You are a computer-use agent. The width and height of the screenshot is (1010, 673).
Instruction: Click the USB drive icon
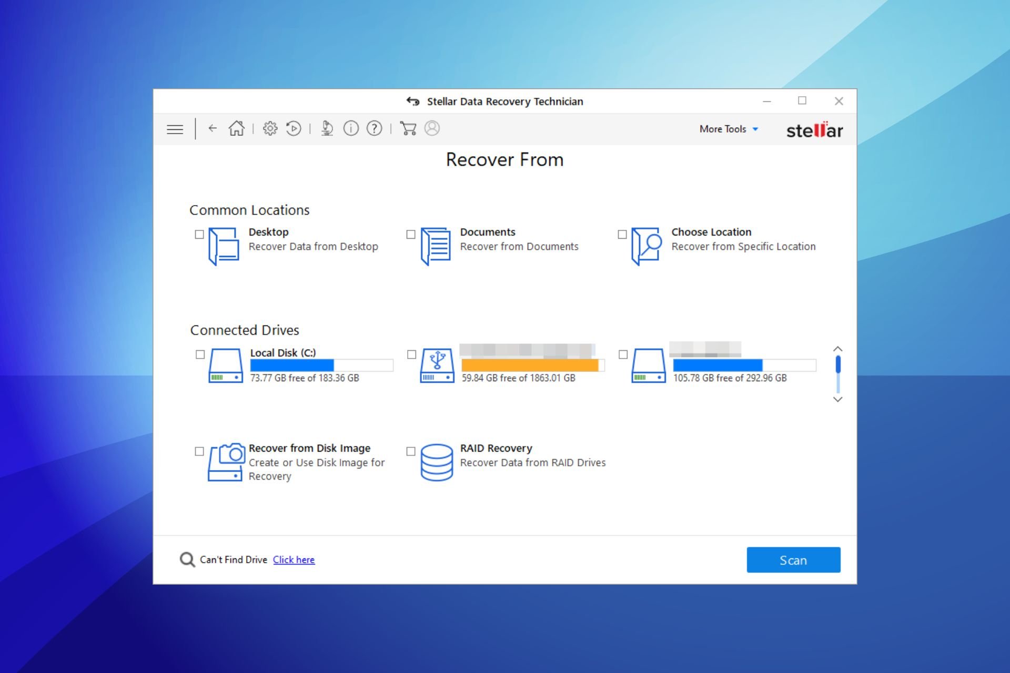[x=437, y=365]
